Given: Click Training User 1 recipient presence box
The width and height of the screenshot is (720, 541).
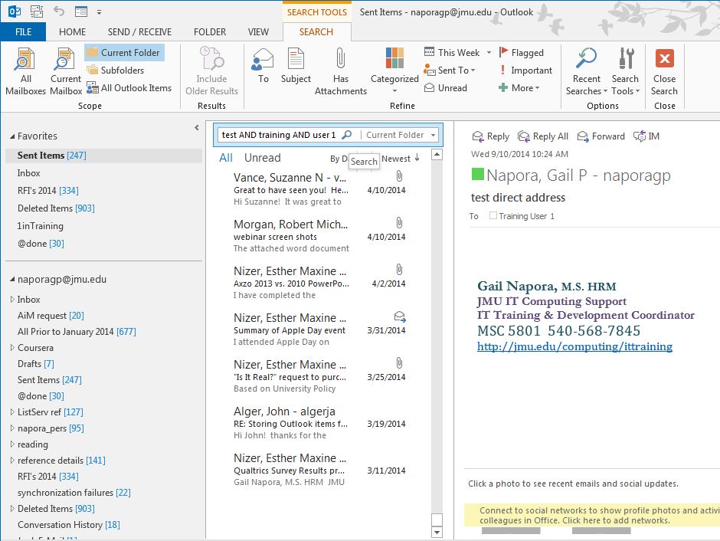Looking at the screenshot, I should click(x=493, y=215).
